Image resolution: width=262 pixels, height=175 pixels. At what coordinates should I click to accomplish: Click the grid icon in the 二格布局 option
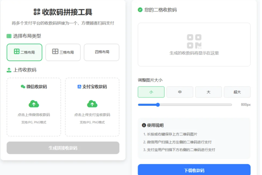[17, 51]
